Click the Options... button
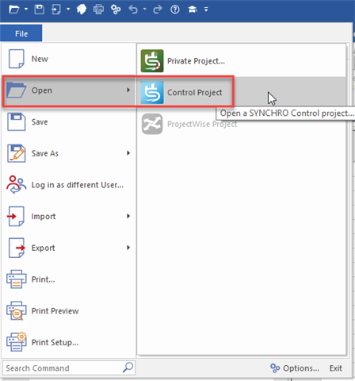Image resolution: width=355 pixels, height=381 pixels. coord(295,368)
